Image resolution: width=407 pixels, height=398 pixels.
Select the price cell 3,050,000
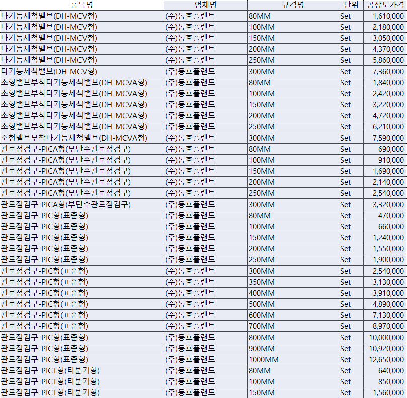click(x=385, y=38)
